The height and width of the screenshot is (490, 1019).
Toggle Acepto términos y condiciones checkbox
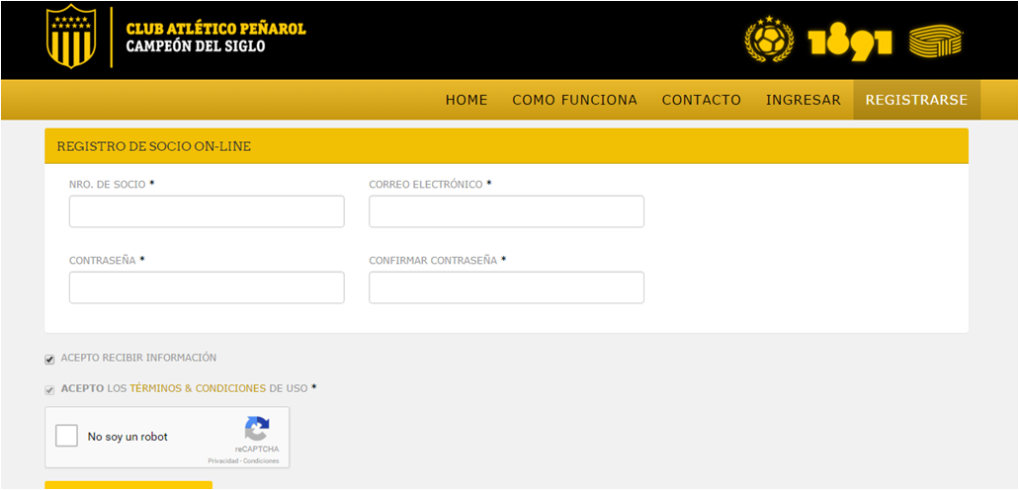tap(49, 390)
